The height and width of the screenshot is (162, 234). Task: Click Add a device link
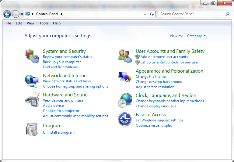click(x=53, y=106)
